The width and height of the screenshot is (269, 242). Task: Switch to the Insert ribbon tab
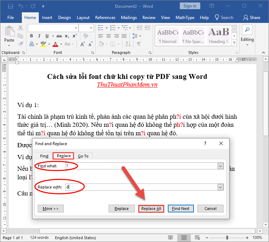click(47, 18)
